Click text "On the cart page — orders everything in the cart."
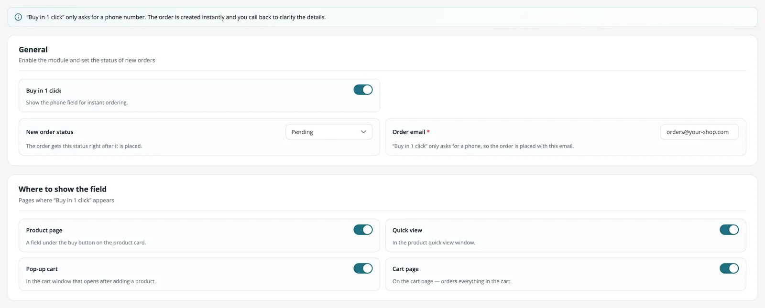This screenshot has height=308, width=765. click(452, 281)
